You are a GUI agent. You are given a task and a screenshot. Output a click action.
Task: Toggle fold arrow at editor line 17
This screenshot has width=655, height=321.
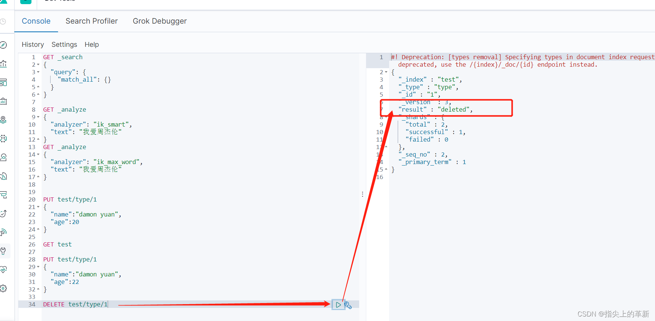38,177
